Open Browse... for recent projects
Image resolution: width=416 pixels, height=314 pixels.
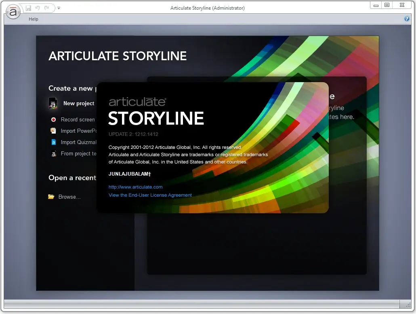pyautogui.click(x=69, y=197)
